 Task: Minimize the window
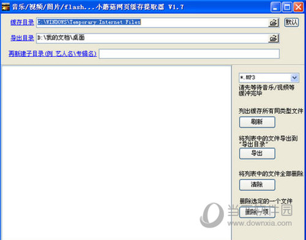click(x=275, y=7)
